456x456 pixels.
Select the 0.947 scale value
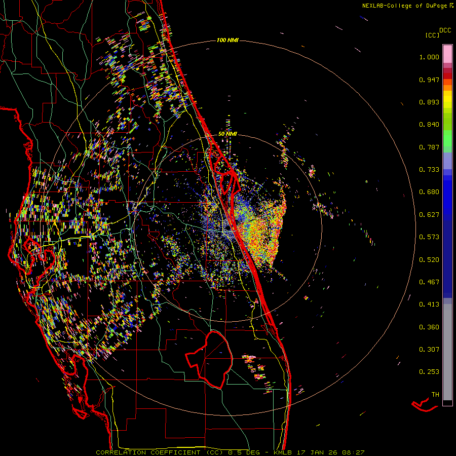pos(429,80)
